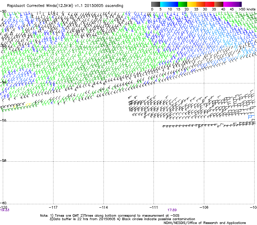The height and width of the screenshot is (225, 257).
Task: Click the legend label "25"
Action: (x=196, y=9)
